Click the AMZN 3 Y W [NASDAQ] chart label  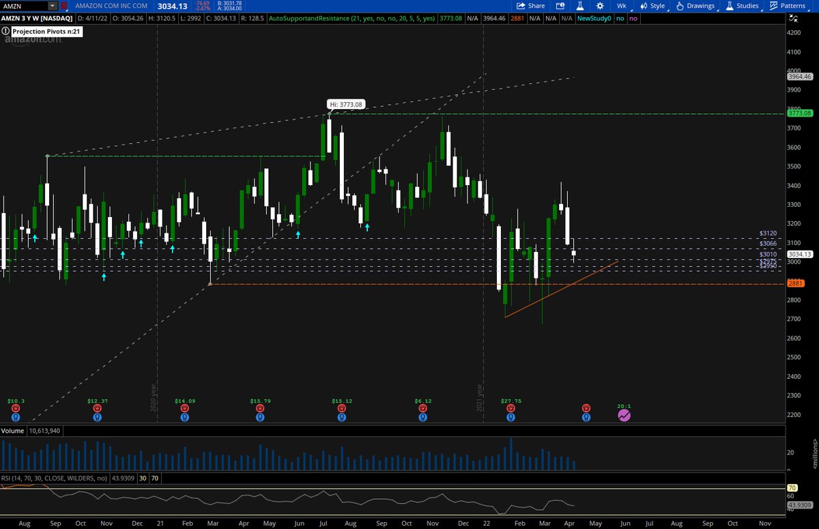click(x=36, y=19)
